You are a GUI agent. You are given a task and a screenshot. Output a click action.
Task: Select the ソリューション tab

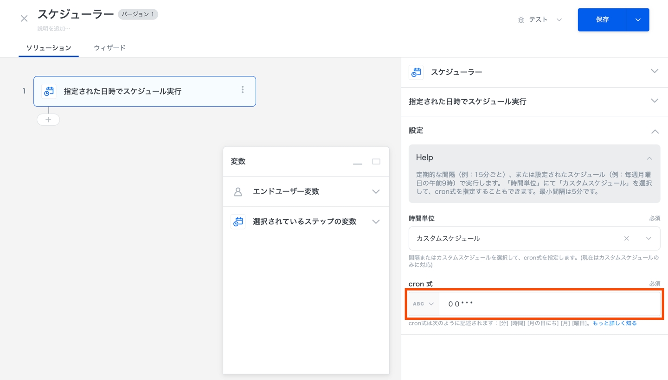tap(49, 48)
